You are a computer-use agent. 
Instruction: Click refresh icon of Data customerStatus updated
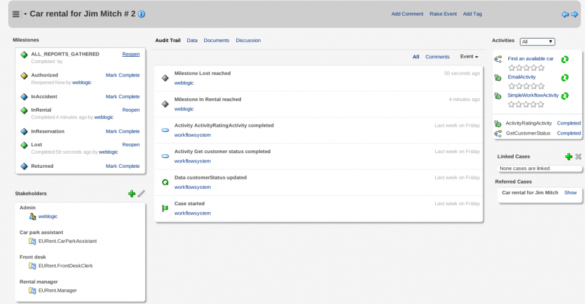(x=166, y=182)
